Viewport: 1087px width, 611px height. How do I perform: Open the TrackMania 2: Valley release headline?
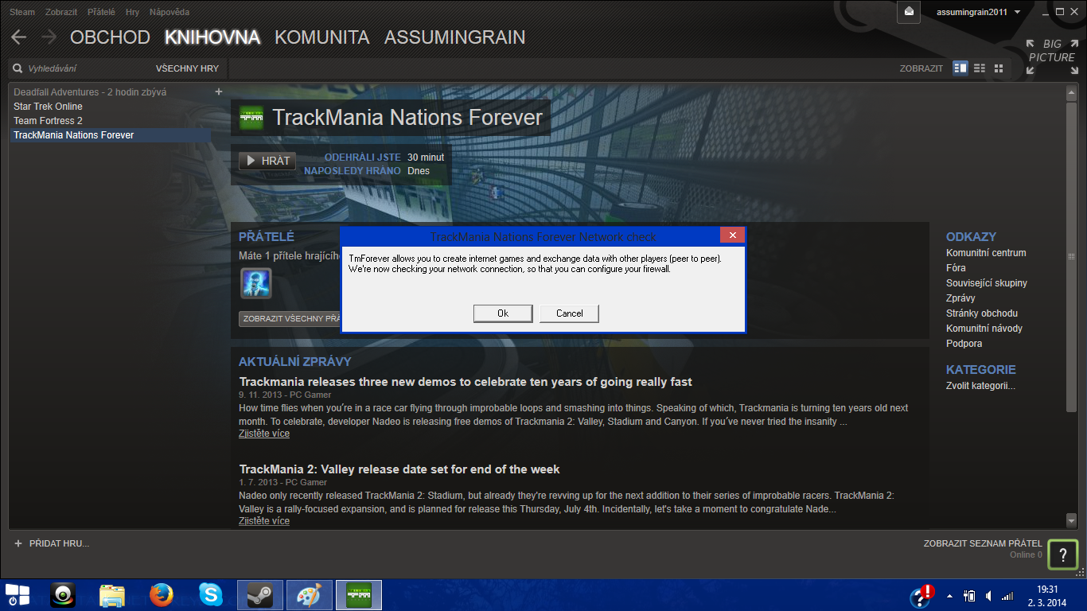point(399,469)
